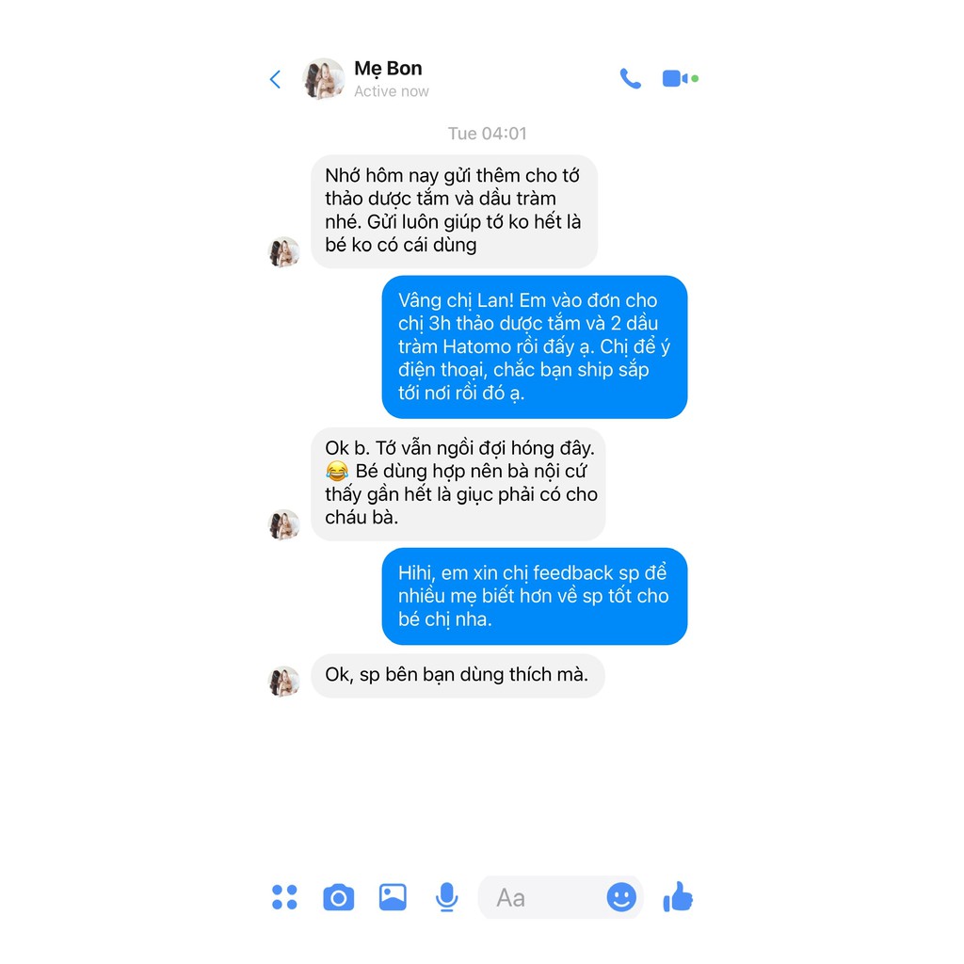Viewport: 964px width, 964px height.
Task: Open the photo gallery picker
Action: 393,897
